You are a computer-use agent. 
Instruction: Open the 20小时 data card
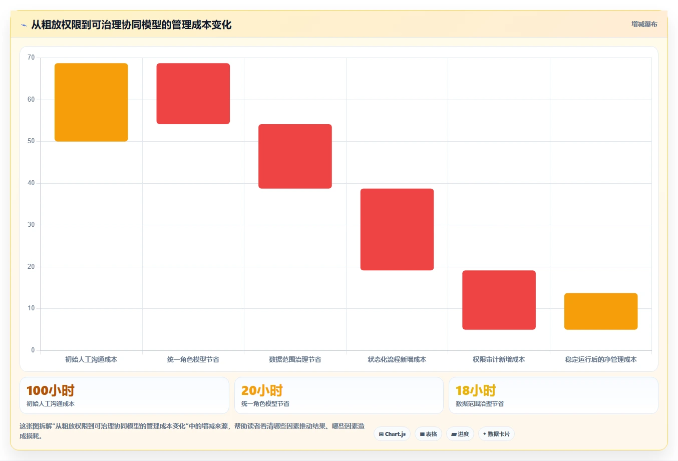pos(339,395)
